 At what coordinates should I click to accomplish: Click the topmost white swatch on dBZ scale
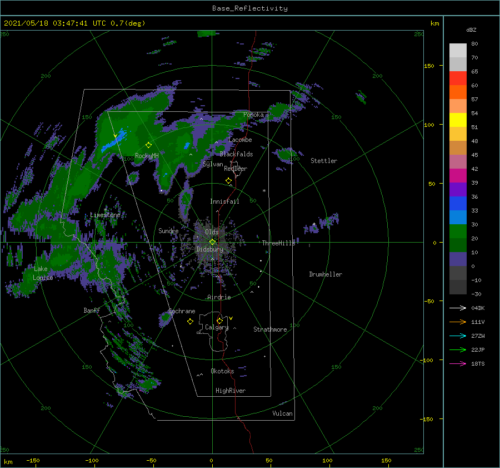pos(458,51)
